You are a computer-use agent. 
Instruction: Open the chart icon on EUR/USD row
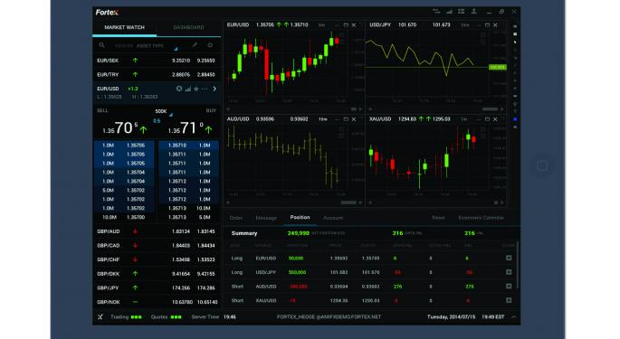[188, 89]
